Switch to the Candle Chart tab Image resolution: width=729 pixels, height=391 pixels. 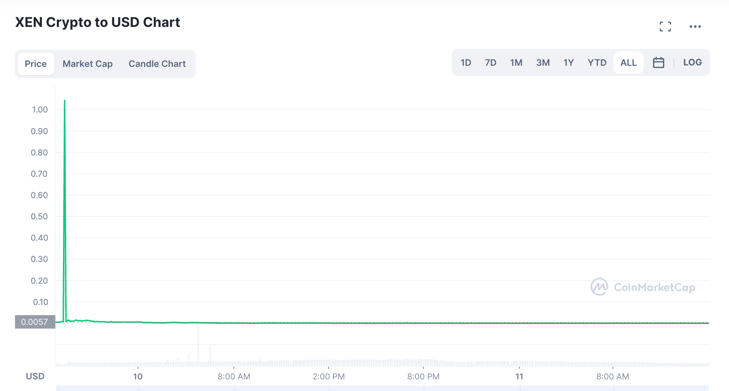pos(157,64)
